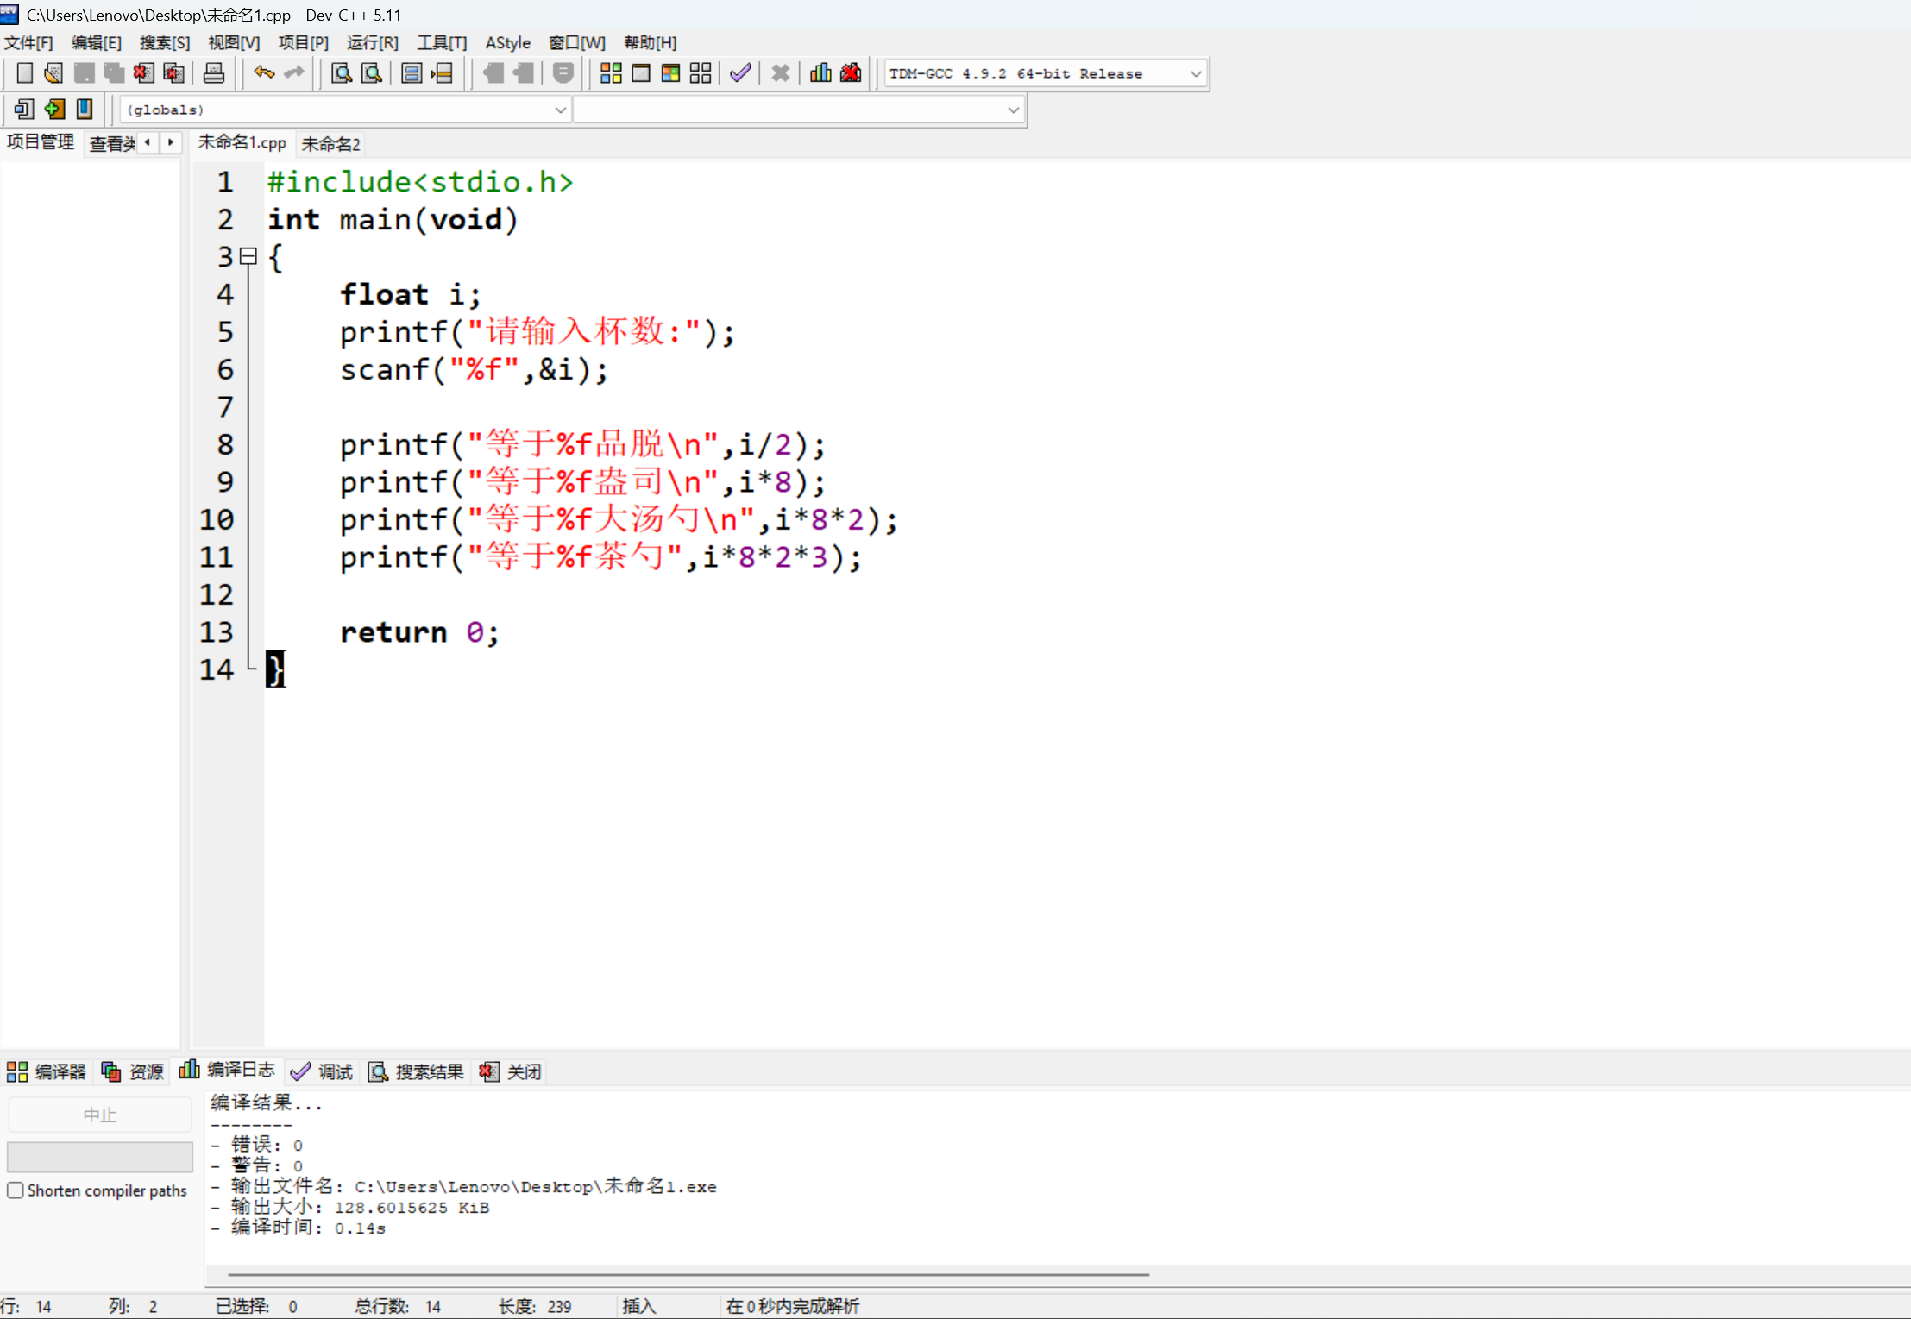The height and width of the screenshot is (1319, 1911).
Task: Enable Shorten compiler paths checkbox
Action: pyautogui.click(x=16, y=1190)
